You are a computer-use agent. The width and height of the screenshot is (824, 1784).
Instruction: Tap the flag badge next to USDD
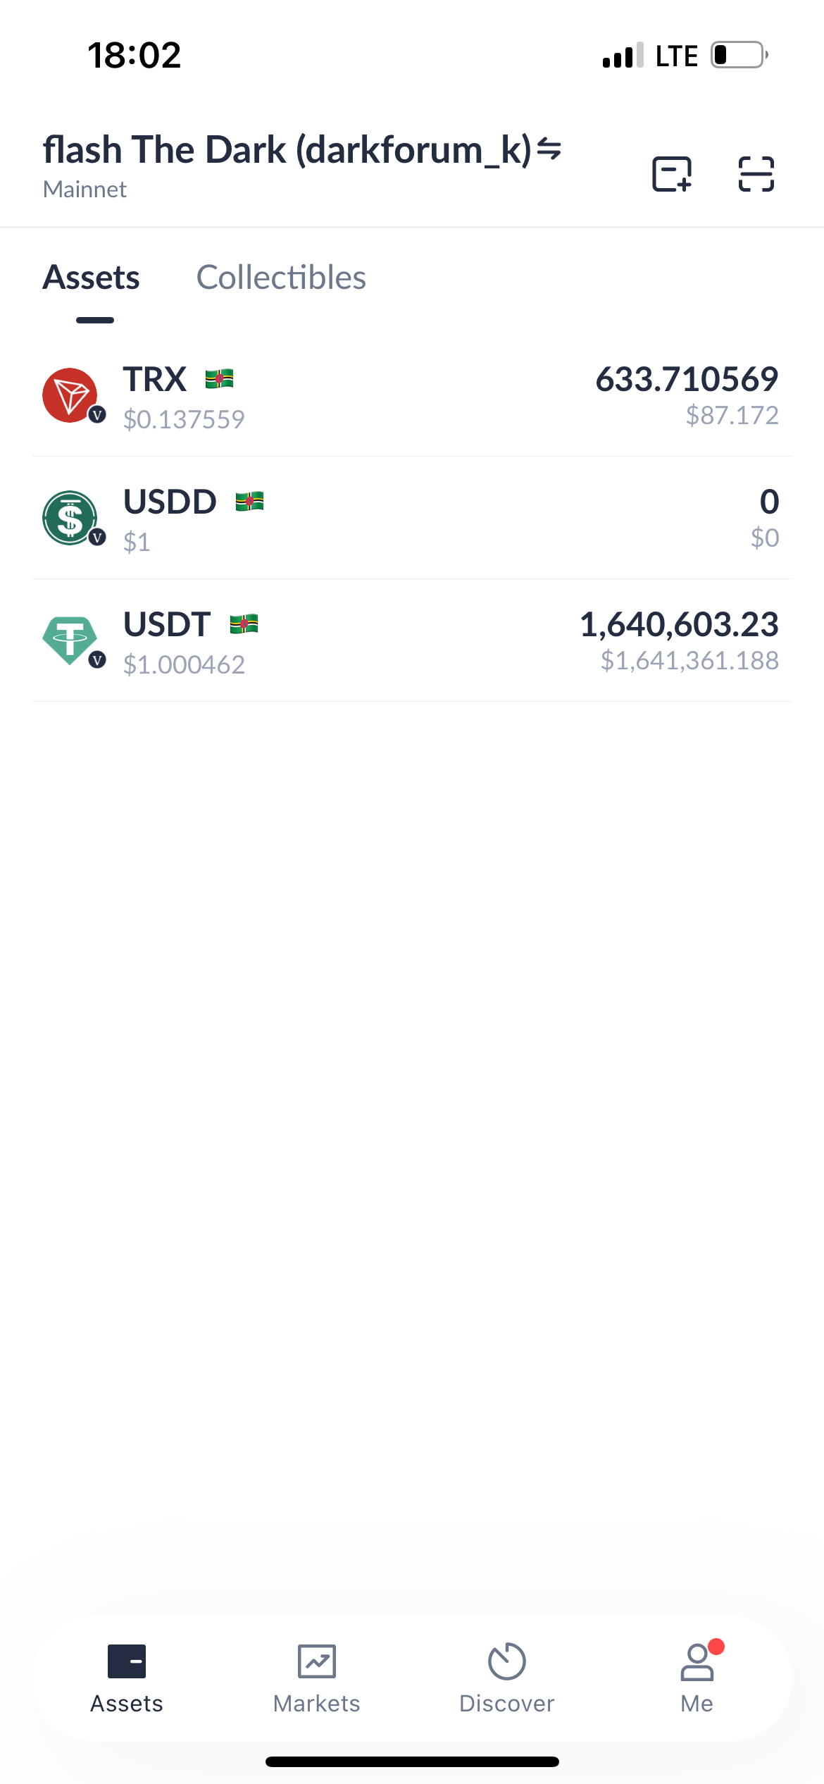point(249,502)
